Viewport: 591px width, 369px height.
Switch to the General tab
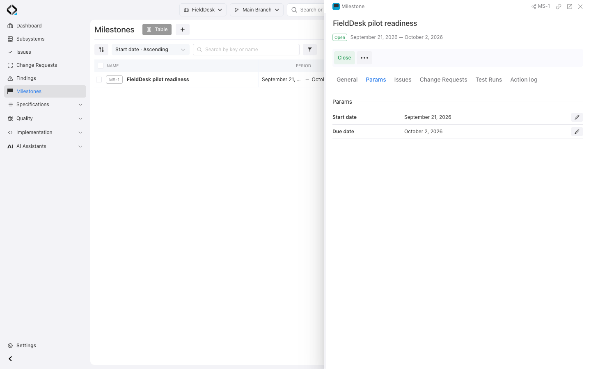pos(347,80)
